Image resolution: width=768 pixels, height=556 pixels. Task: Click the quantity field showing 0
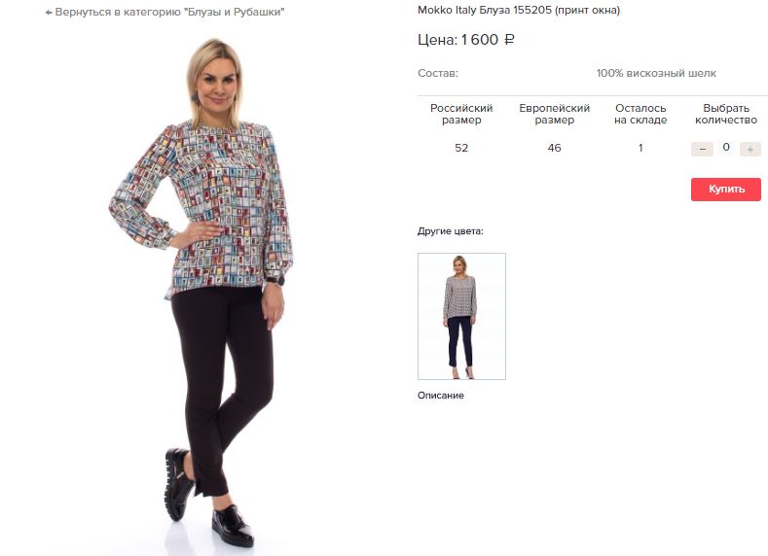tap(726, 147)
